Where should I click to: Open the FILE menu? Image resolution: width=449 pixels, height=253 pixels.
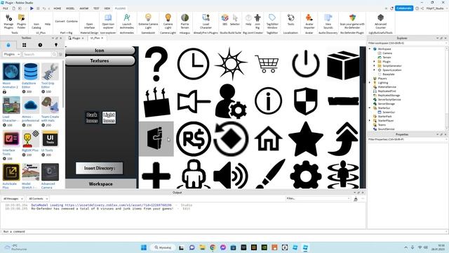point(5,8)
